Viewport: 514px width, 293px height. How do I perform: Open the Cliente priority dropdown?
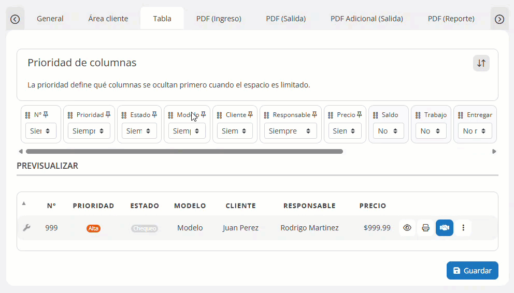[235, 131]
